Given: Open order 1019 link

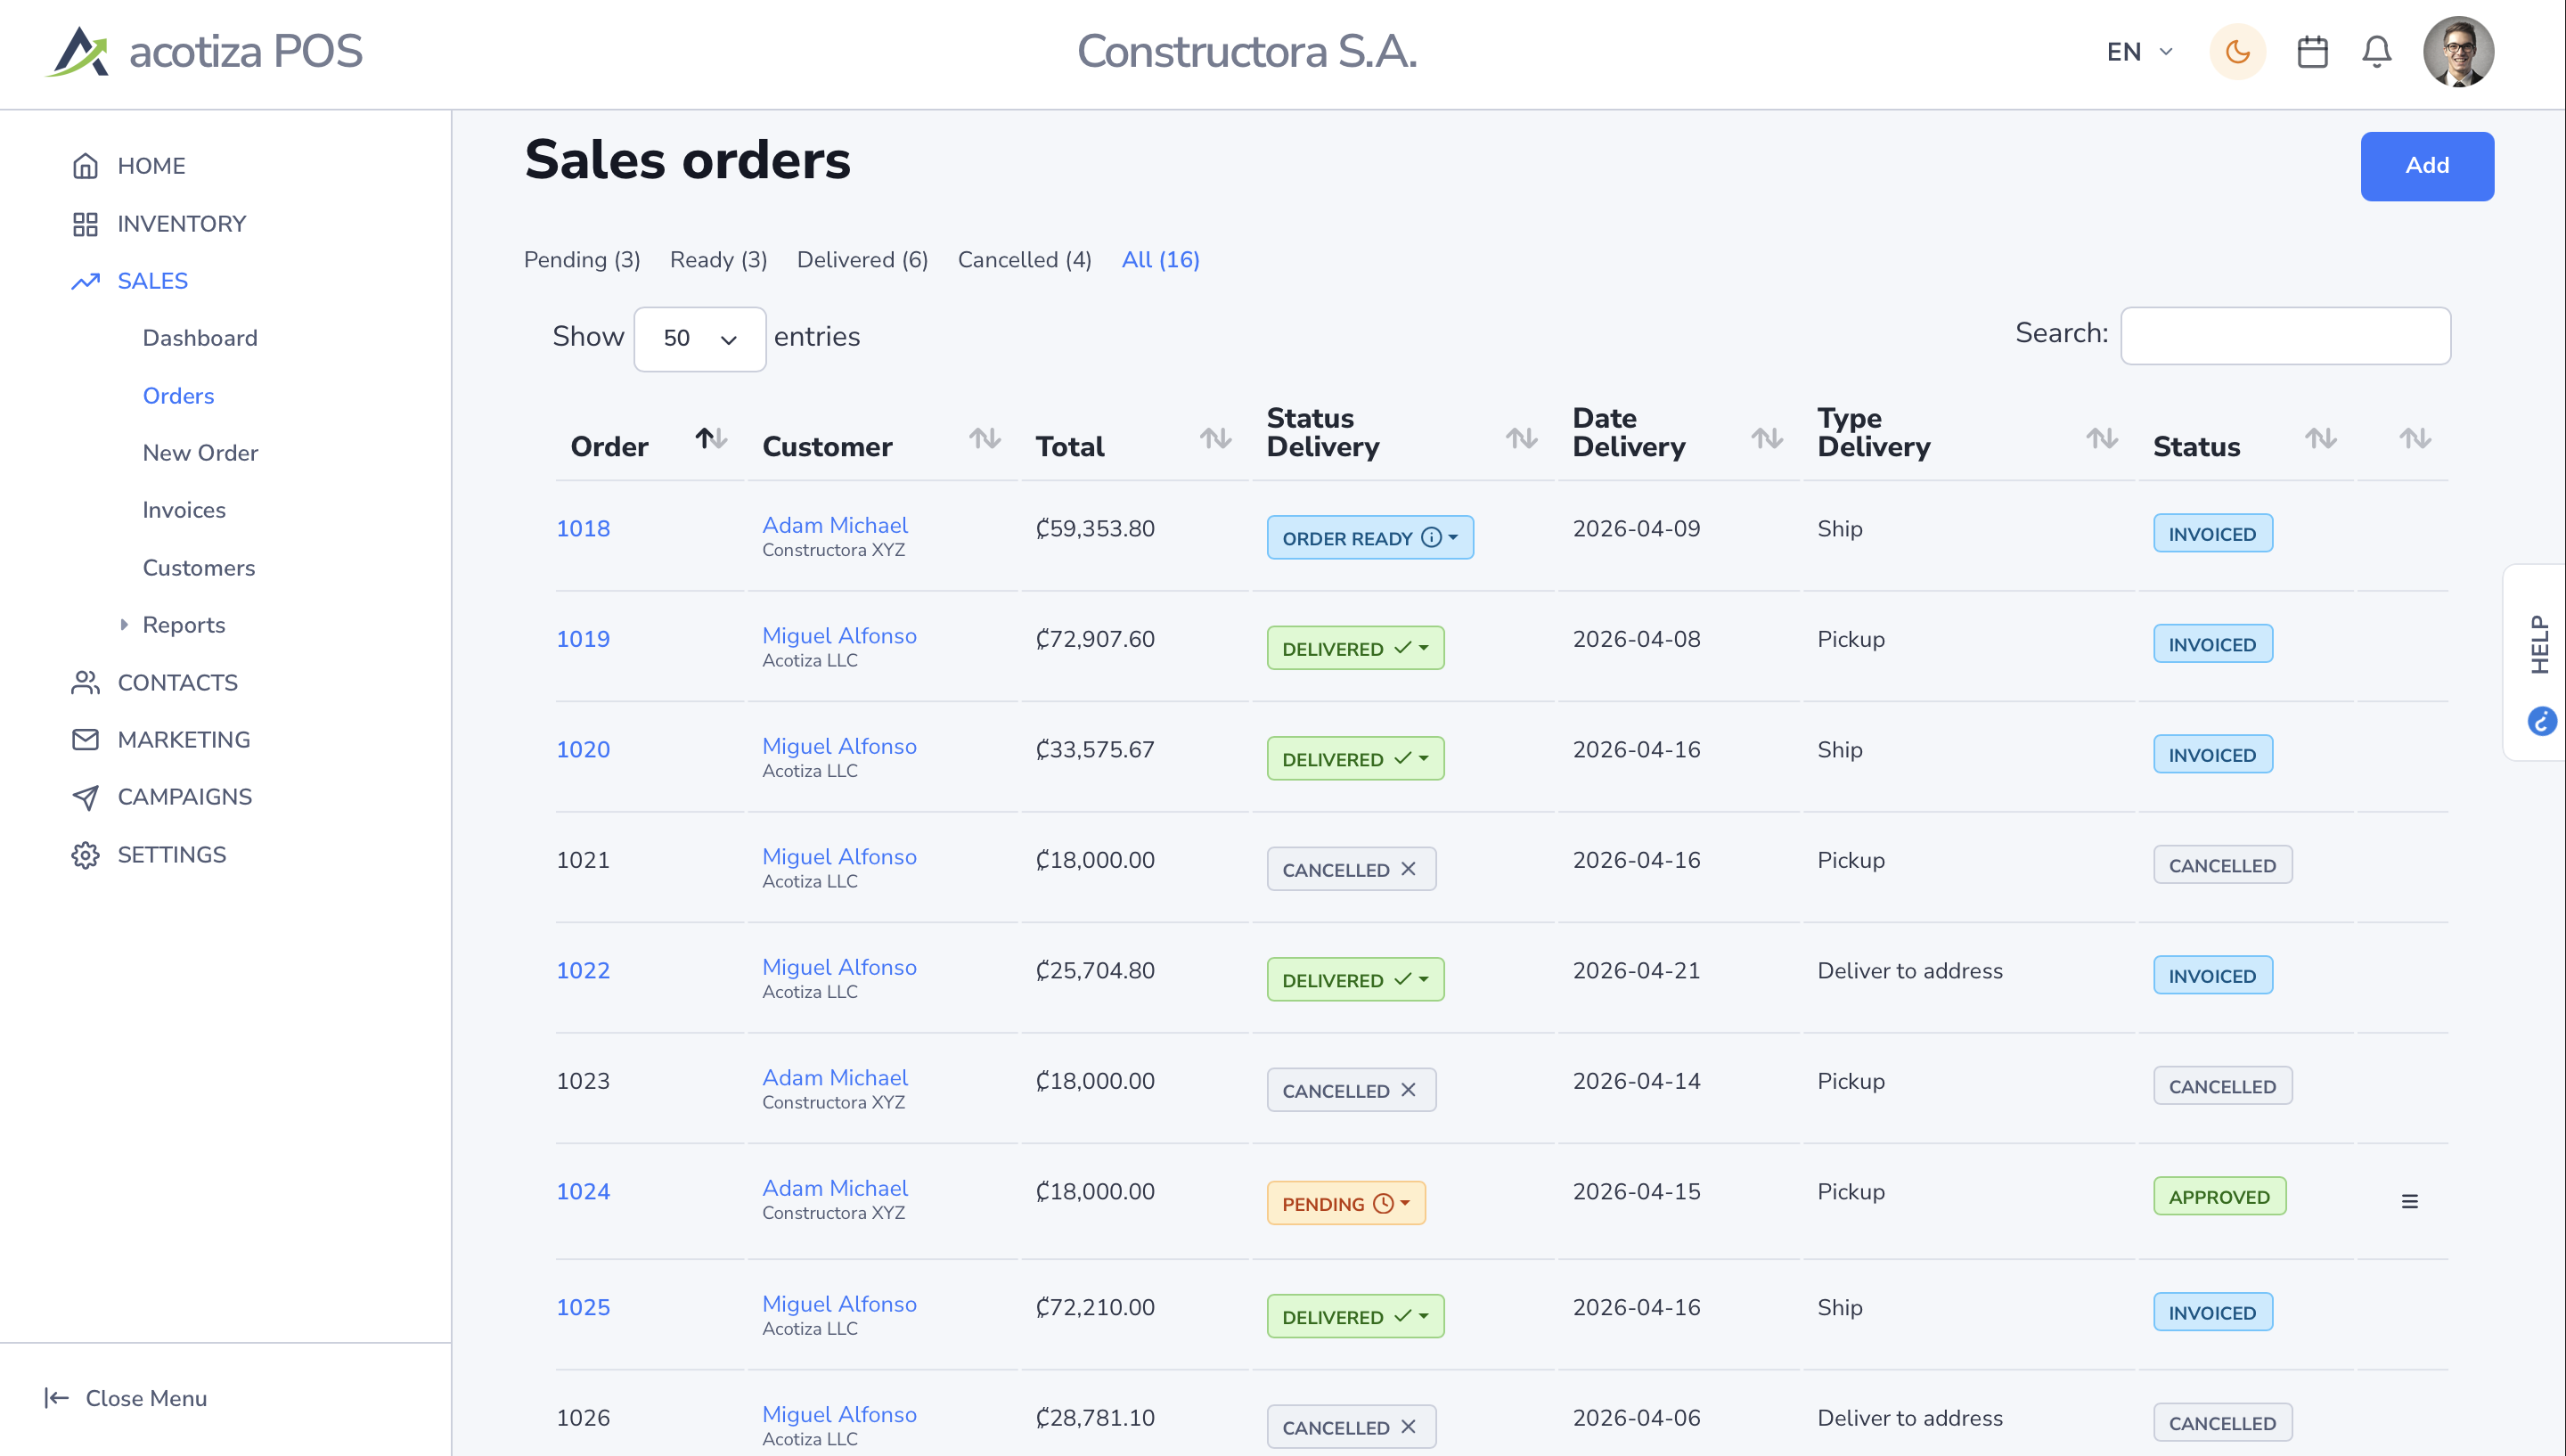Looking at the screenshot, I should coord(583,639).
